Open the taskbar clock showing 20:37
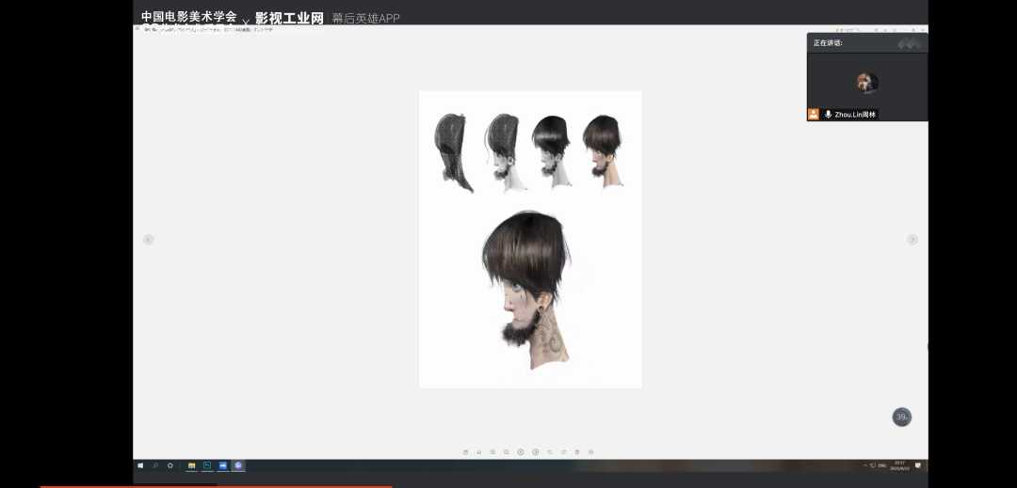1017x488 pixels. (899, 465)
